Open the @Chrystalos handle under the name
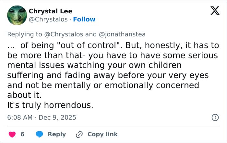Viewport: 227px width, 143px height. pos(49,19)
